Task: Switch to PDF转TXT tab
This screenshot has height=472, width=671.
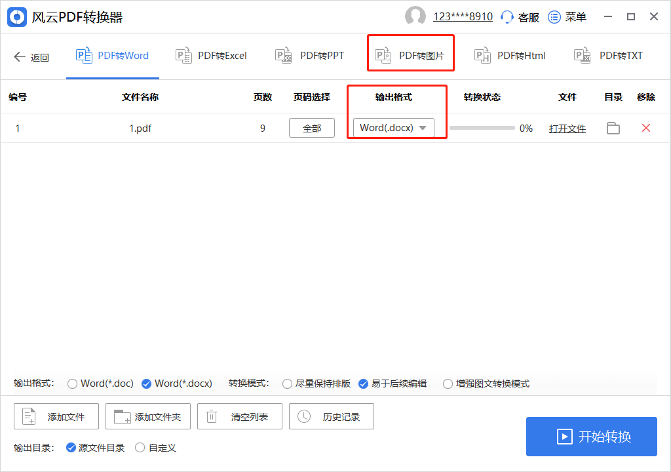Action: [x=609, y=56]
